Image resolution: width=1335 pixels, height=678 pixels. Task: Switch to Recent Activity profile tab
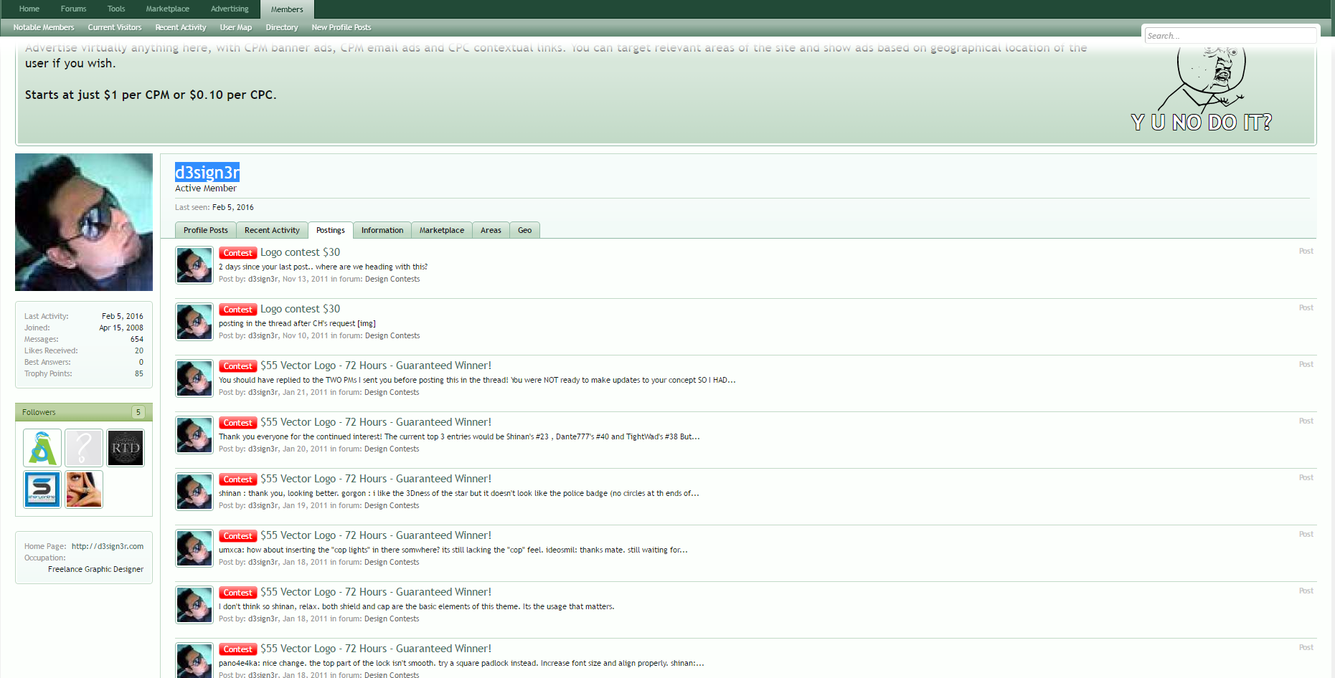point(272,230)
